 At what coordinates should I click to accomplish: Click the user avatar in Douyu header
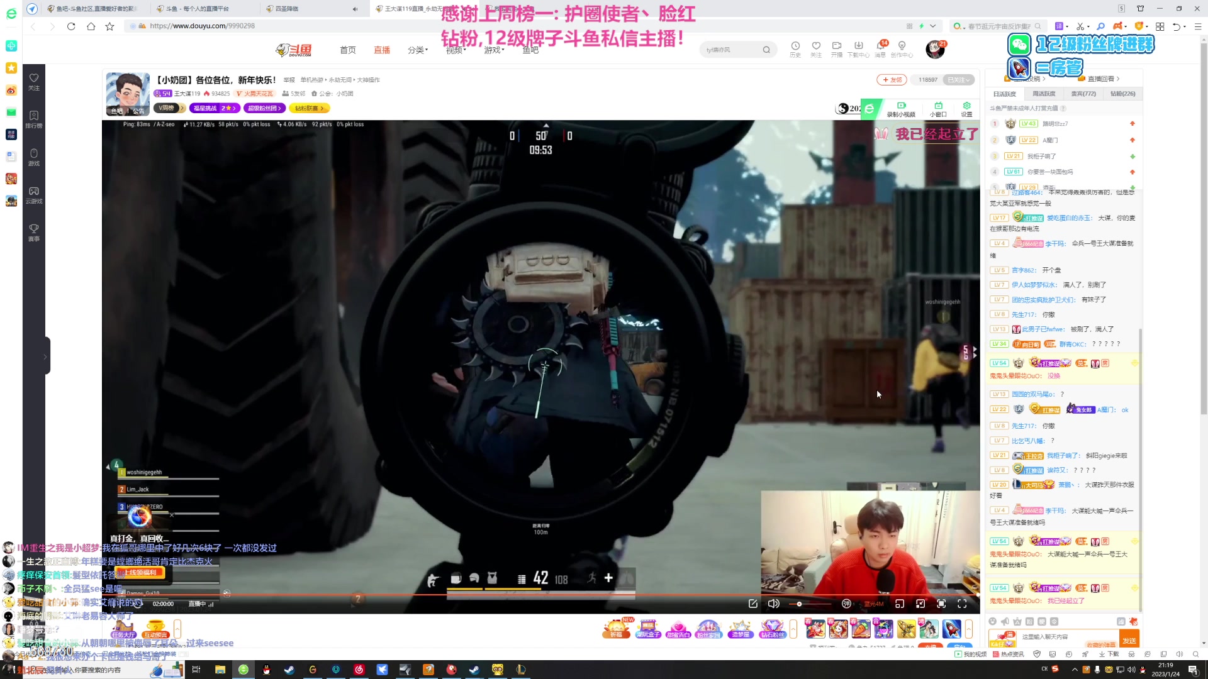935,49
